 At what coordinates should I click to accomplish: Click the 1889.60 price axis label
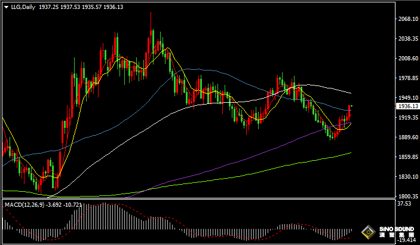click(x=406, y=137)
